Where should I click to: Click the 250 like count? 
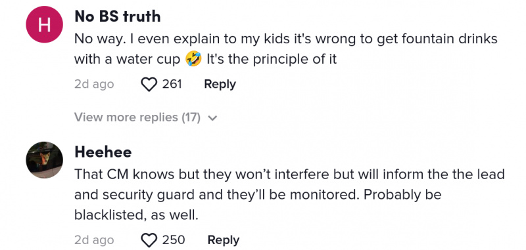pos(174,240)
